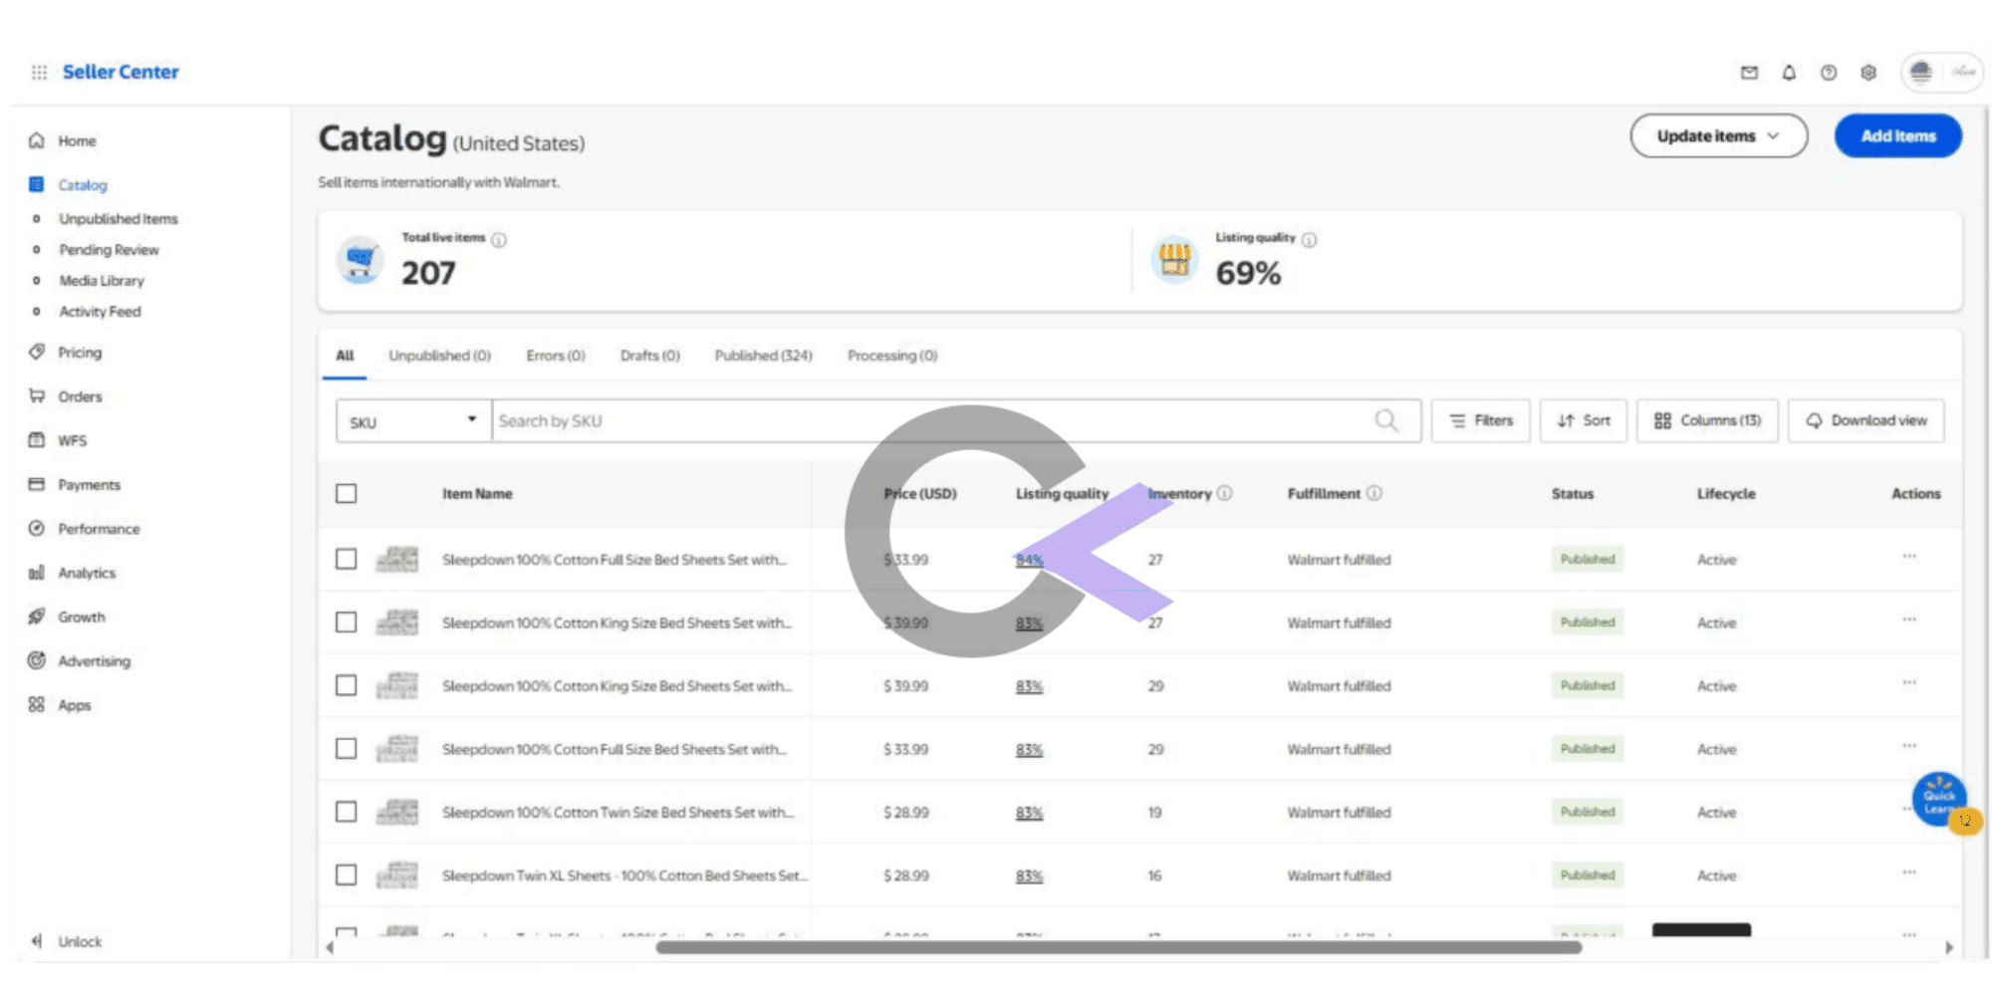Switch to the Unpublished (0) tab
The image size is (1992, 996).
tap(439, 356)
